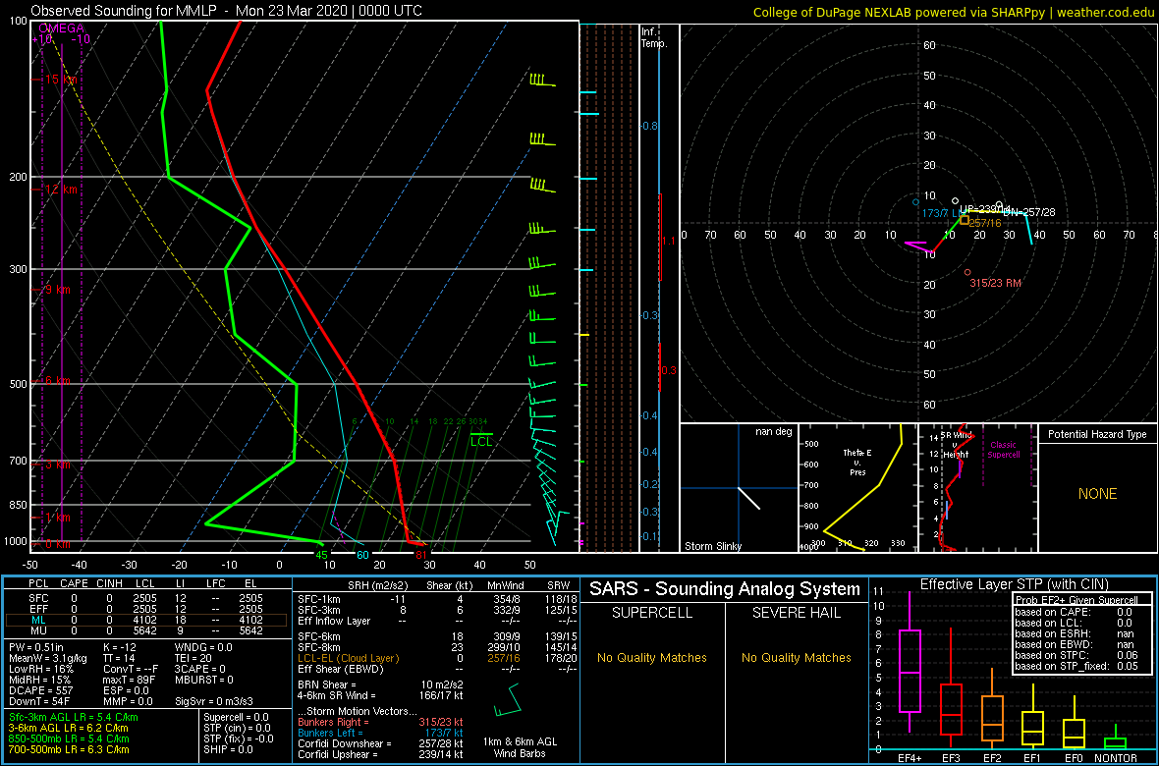Click the 'SHIP = 0.0' parameter
This screenshot has height=766, width=1159.
229,749
